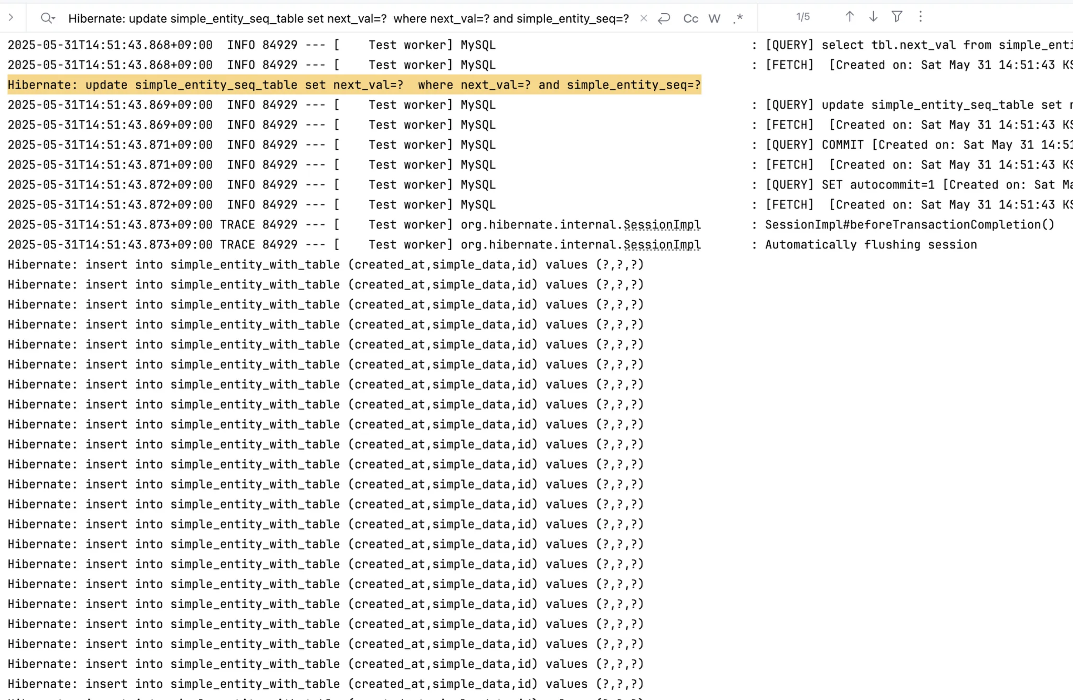Toggle Match Case (Cc) option
Viewport: 1073px width, 700px height.
690,18
